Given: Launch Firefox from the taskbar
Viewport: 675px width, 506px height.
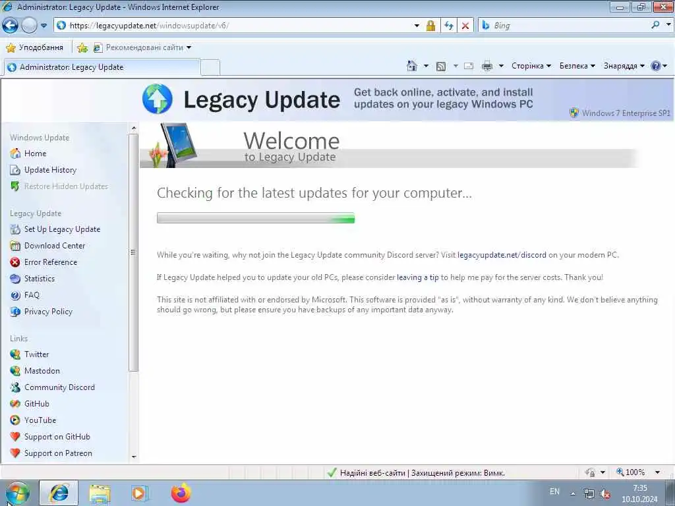Looking at the screenshot, I should tap(181, 493).
